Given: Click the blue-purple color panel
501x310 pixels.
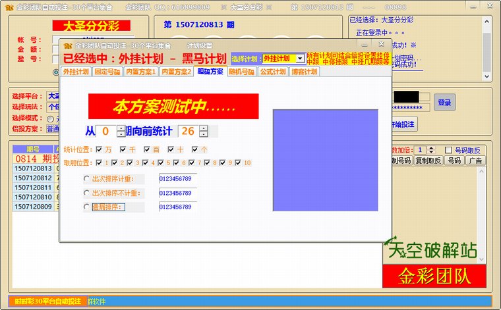Looking at the screenshot, I should [326, 160].
